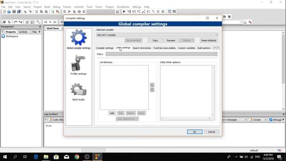Open the build target dropdown in toolbar
286x161 pixels.
click(101, 12)
